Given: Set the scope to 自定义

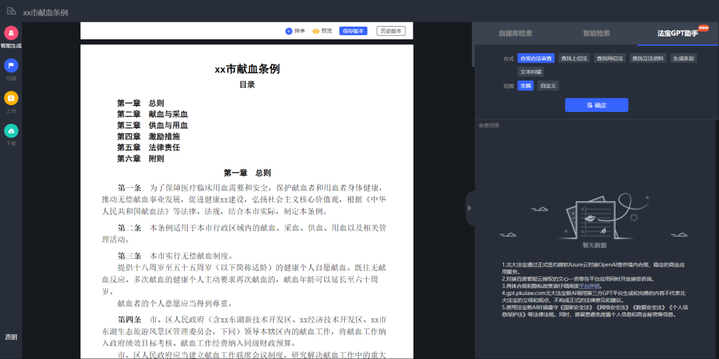Looking at the screenshot, I should [x=548, y=85].
